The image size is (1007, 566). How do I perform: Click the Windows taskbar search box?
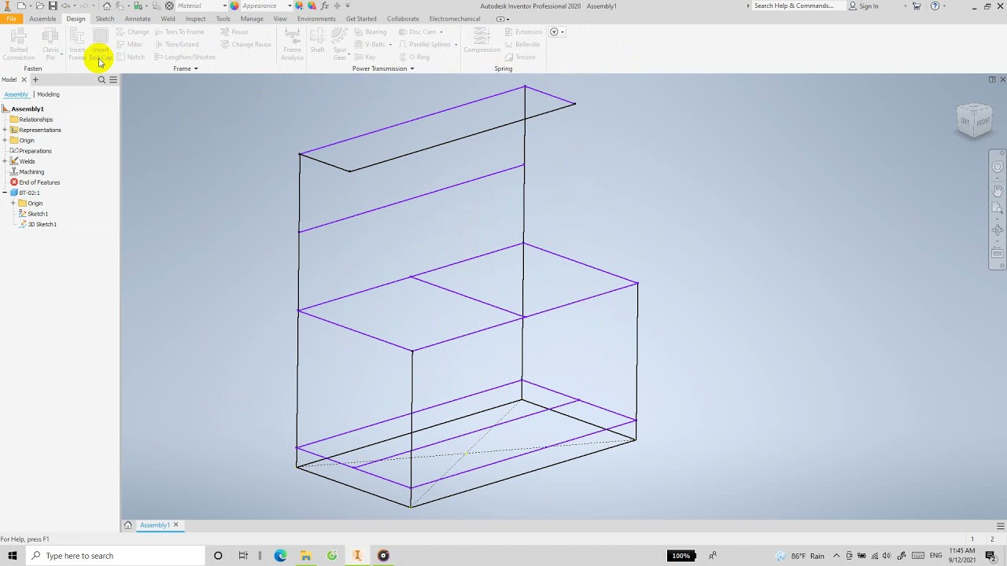coord(115,556)
